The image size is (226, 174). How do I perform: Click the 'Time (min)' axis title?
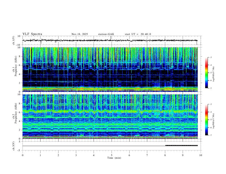tap(114, 158)
